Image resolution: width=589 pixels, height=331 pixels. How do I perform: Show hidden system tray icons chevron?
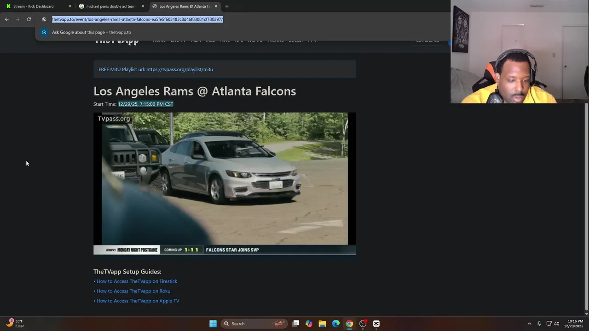tap(529, 324)
